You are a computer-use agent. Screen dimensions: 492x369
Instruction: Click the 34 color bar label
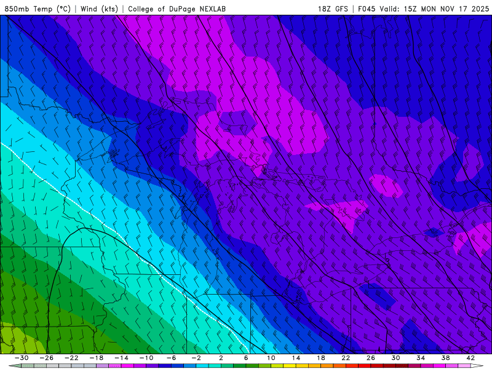click(421, 358)
